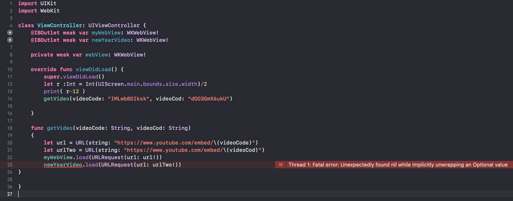Viewport: 513px width, 201px height.
Task: Click 'webView' in the private var declaration
Action: pos(97,54)
